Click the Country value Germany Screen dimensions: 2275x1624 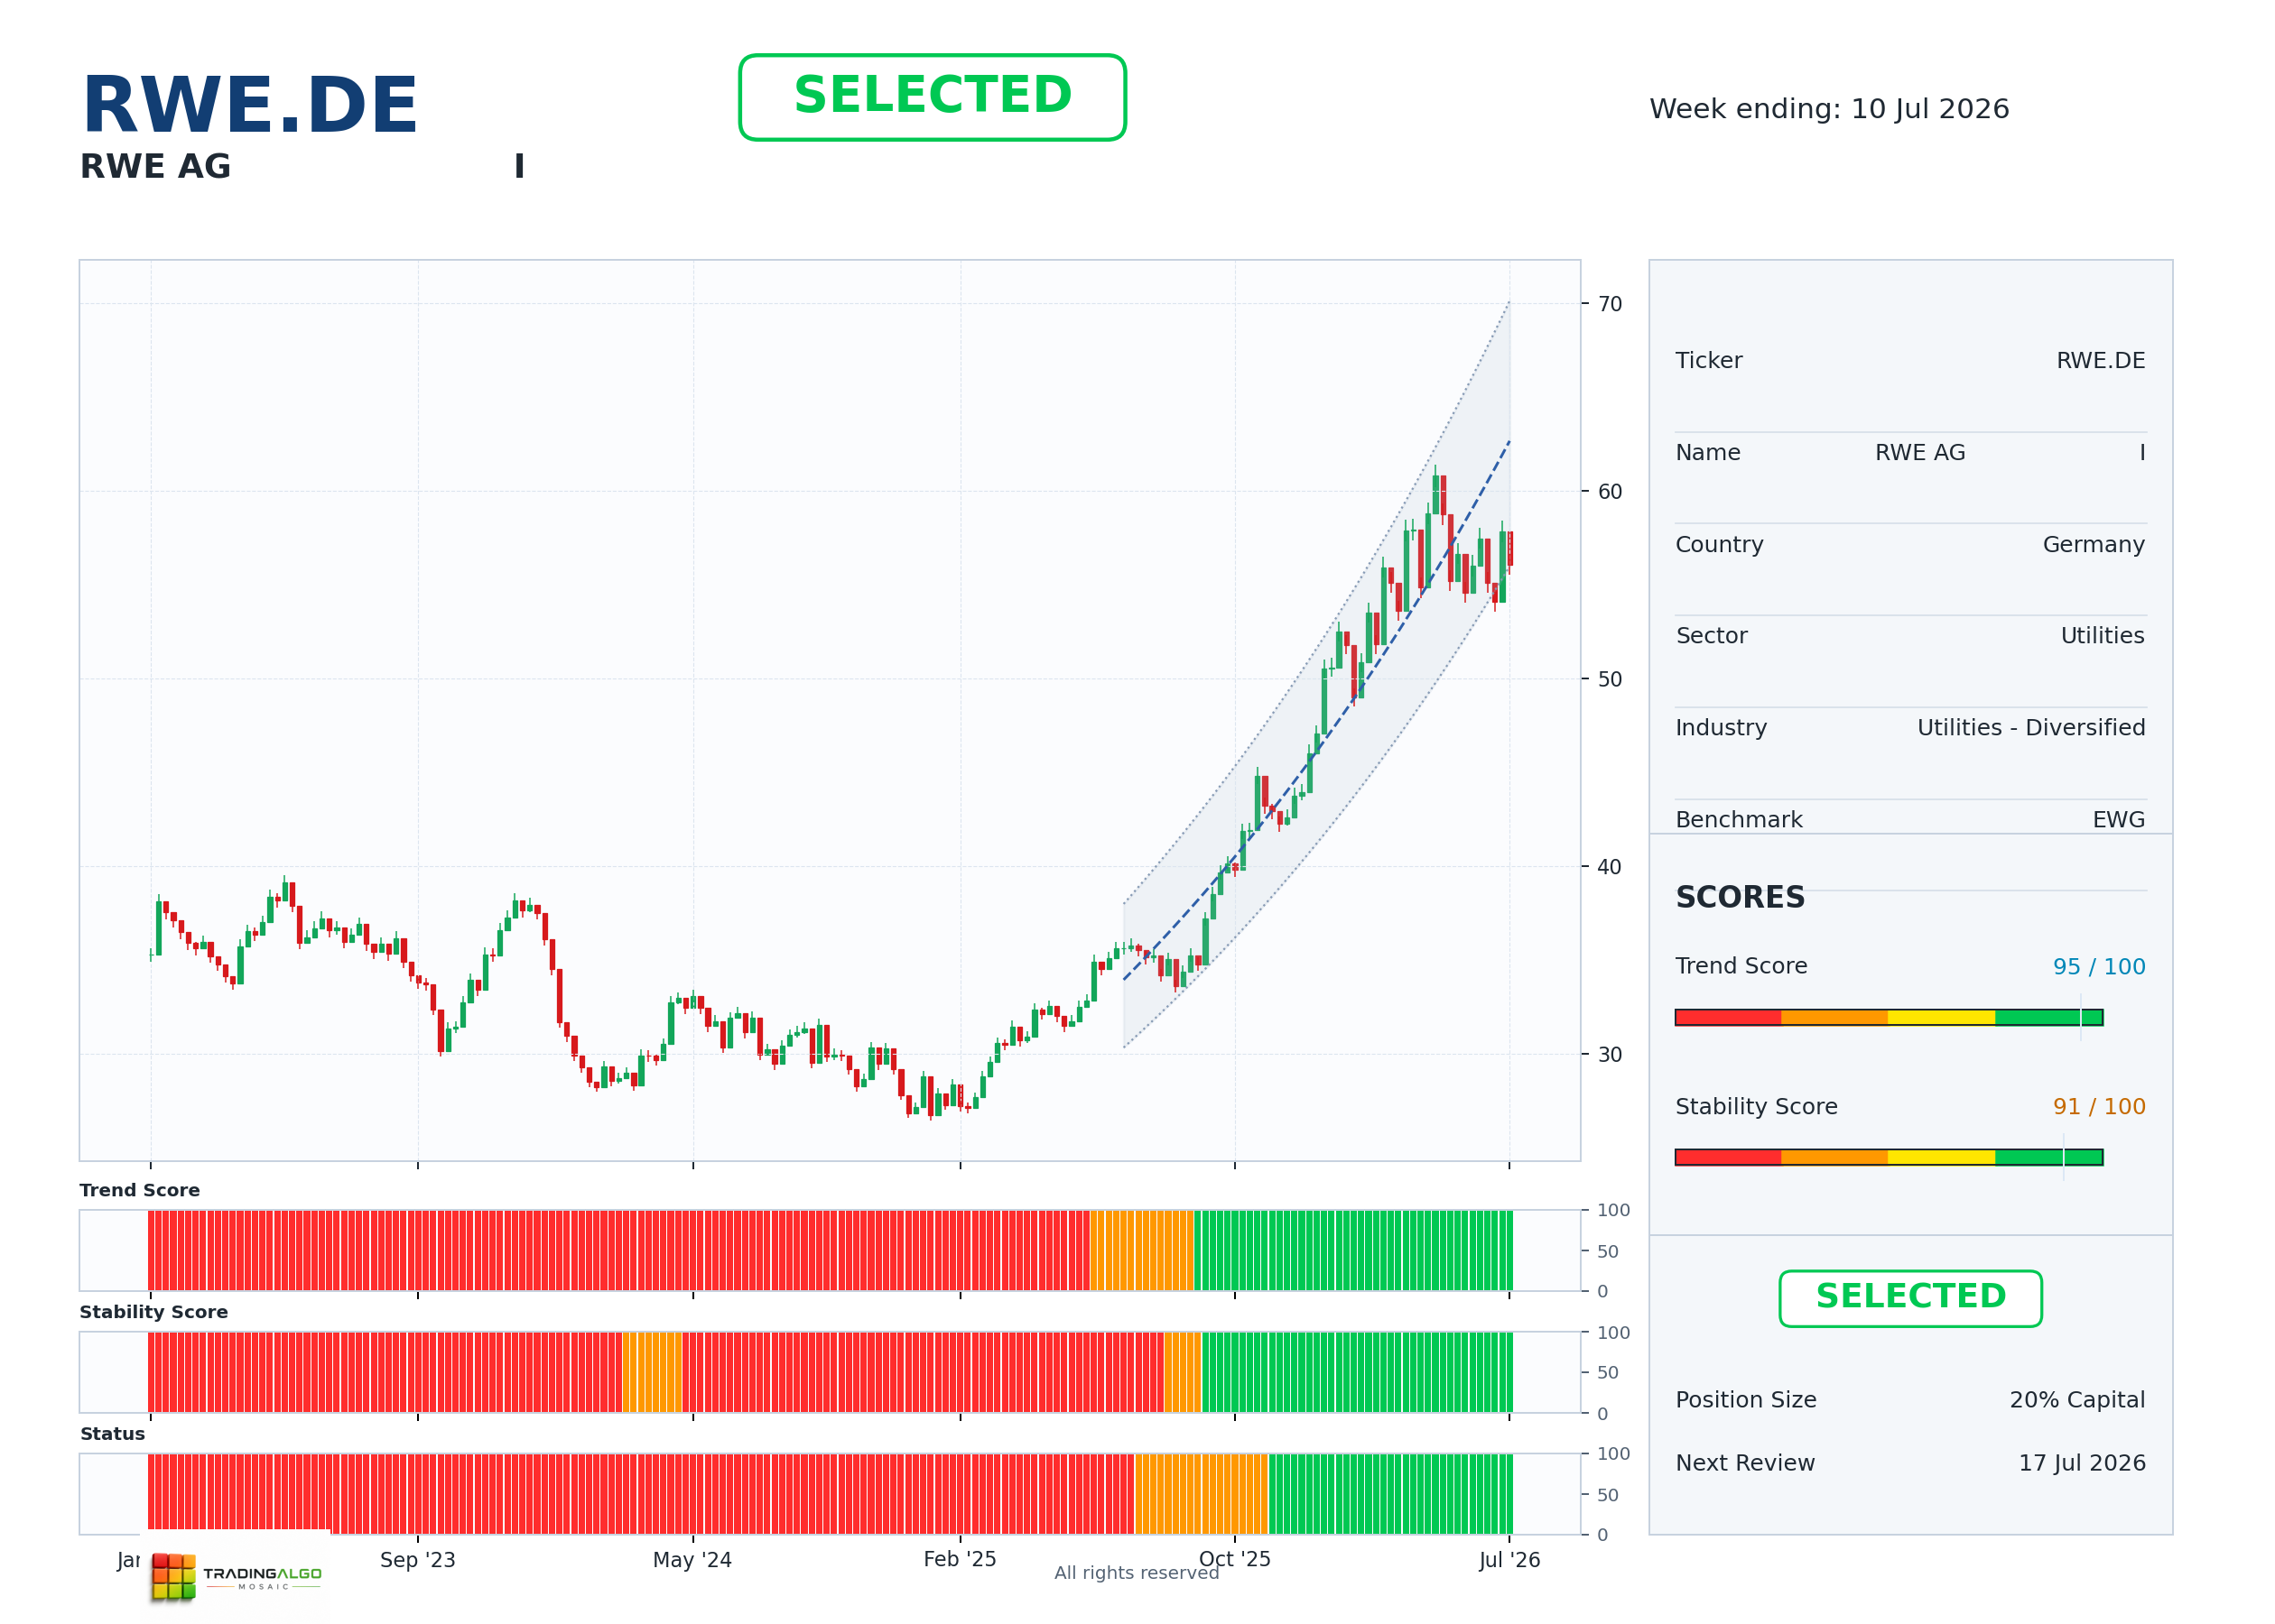(x=2093, y=544)
